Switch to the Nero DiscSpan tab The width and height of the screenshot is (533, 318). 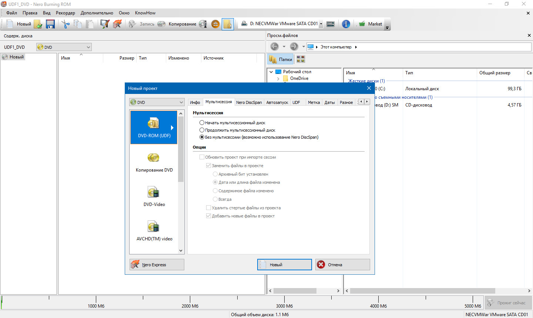pyautogui.click(x=249, y=102)
